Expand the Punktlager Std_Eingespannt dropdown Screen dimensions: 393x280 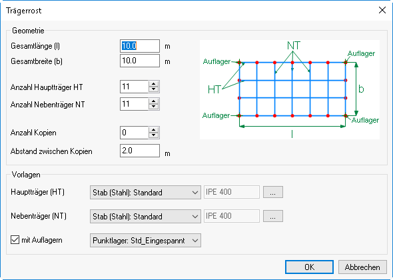(x=145, y=241)
